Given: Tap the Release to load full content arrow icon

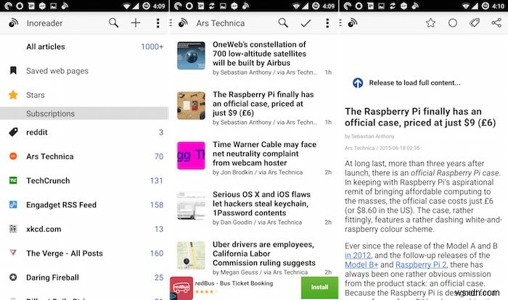Looking at the screenshot, I should (x=358, y=83).
